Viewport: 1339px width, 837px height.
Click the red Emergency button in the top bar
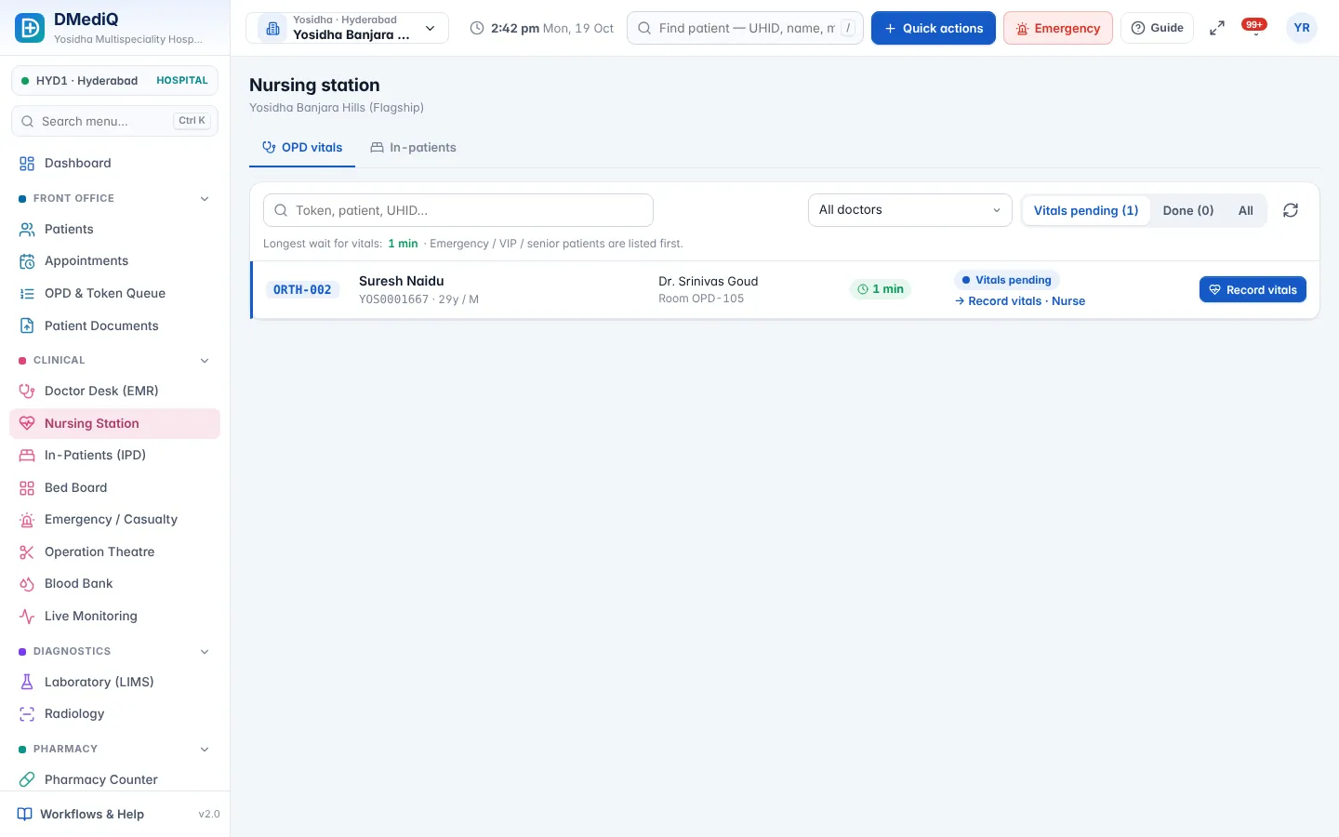(1058, 28)
